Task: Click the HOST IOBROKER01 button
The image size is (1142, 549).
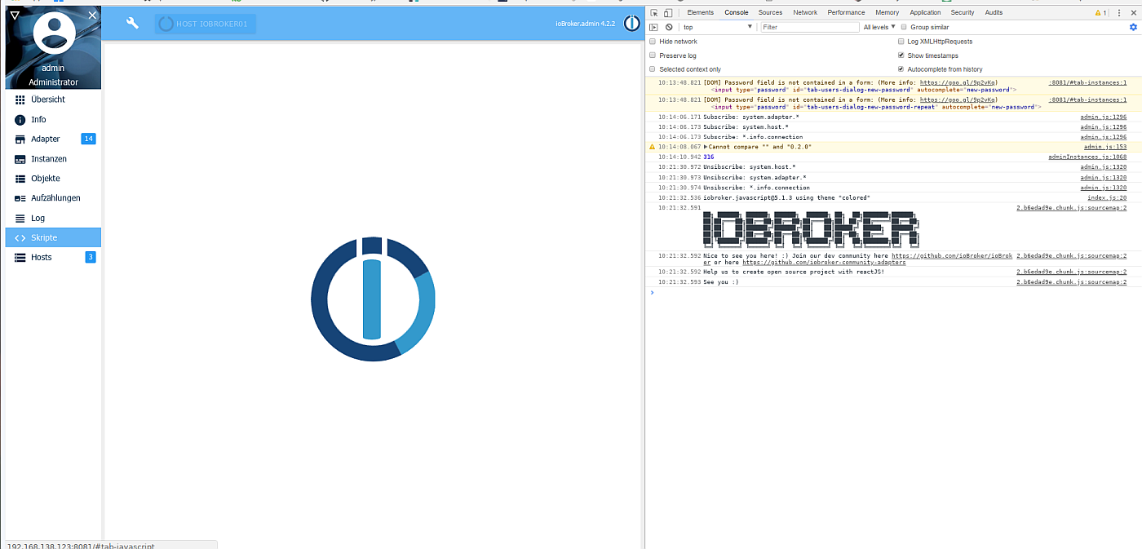Action: pos(205,24)
